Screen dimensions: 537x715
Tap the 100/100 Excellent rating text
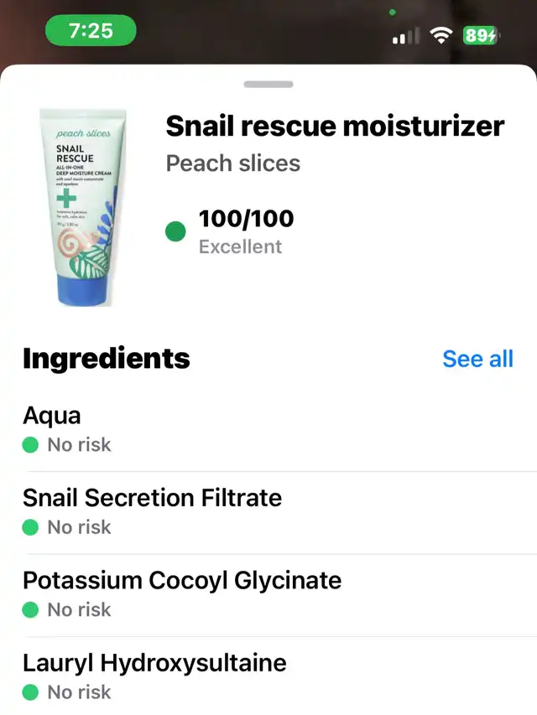tap(247, 231)
